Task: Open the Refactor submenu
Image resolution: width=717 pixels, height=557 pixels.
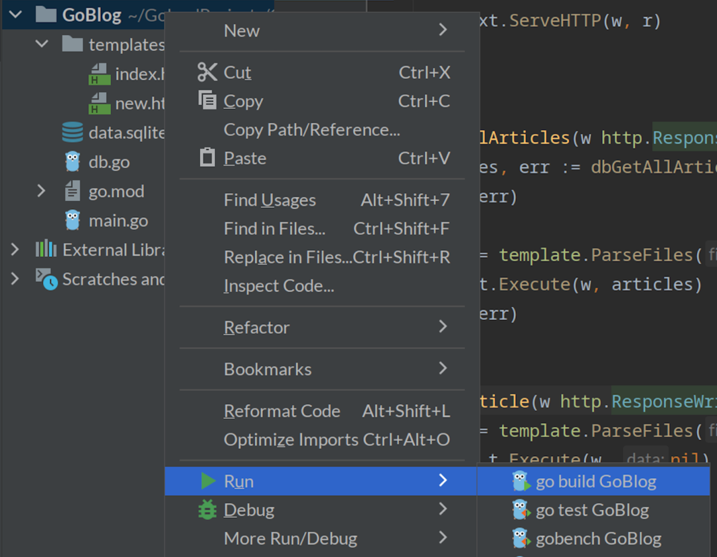Action: click(322, 327)
